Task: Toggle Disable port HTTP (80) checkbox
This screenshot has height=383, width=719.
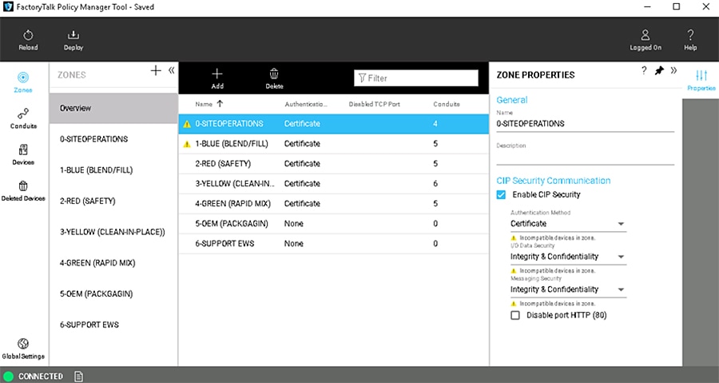Action: click(515, 315)
